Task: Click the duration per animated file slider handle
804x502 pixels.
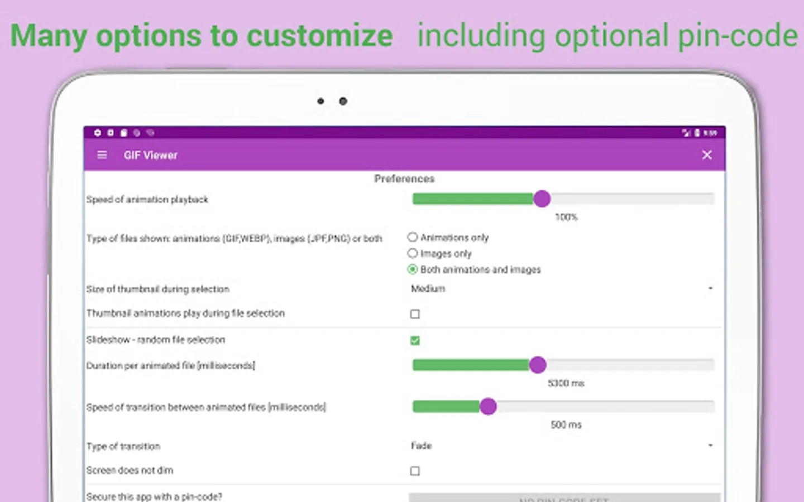Action: pos(537,365)
